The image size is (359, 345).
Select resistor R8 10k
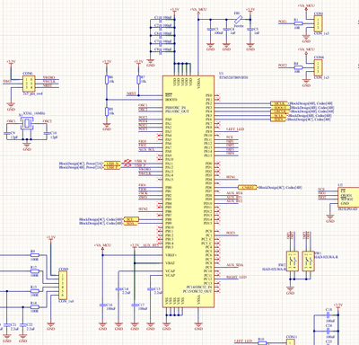coord(107,111)
